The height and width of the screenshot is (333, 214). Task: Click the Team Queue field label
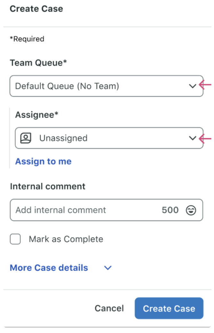(x=38, y=63)
